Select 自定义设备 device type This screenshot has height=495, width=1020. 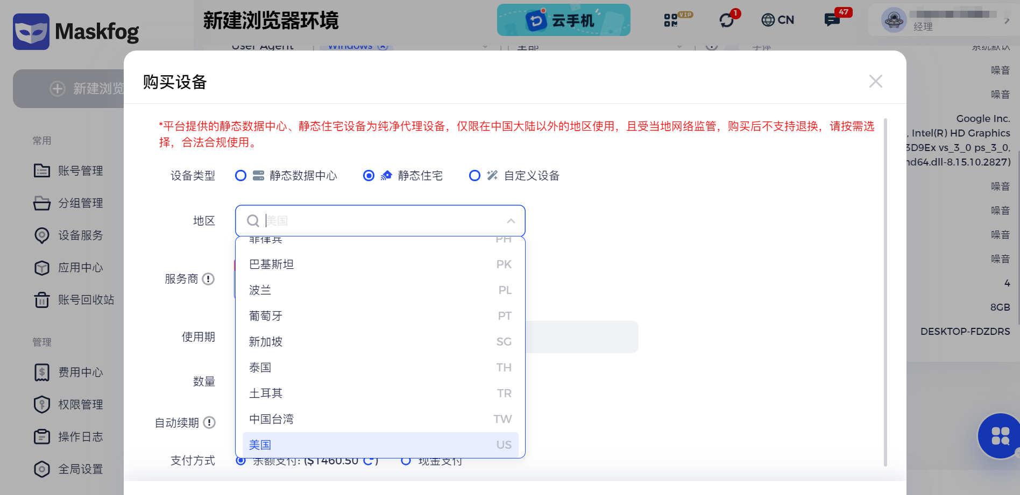coord(514,176)
